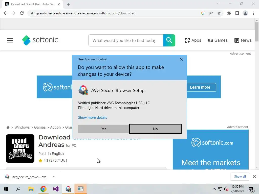Click the green search magnifier button

coord(169,40)
